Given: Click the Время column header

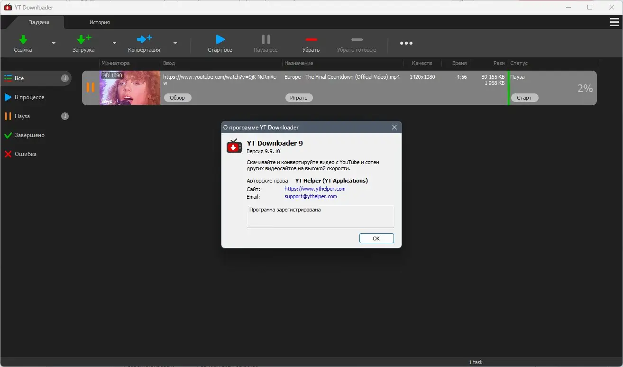Looking at the screenshot, I should [x=459, y=63].
